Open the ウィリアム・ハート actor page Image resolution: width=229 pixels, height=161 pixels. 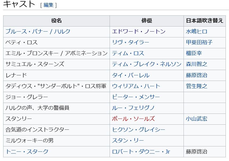[x=136, y=86]
